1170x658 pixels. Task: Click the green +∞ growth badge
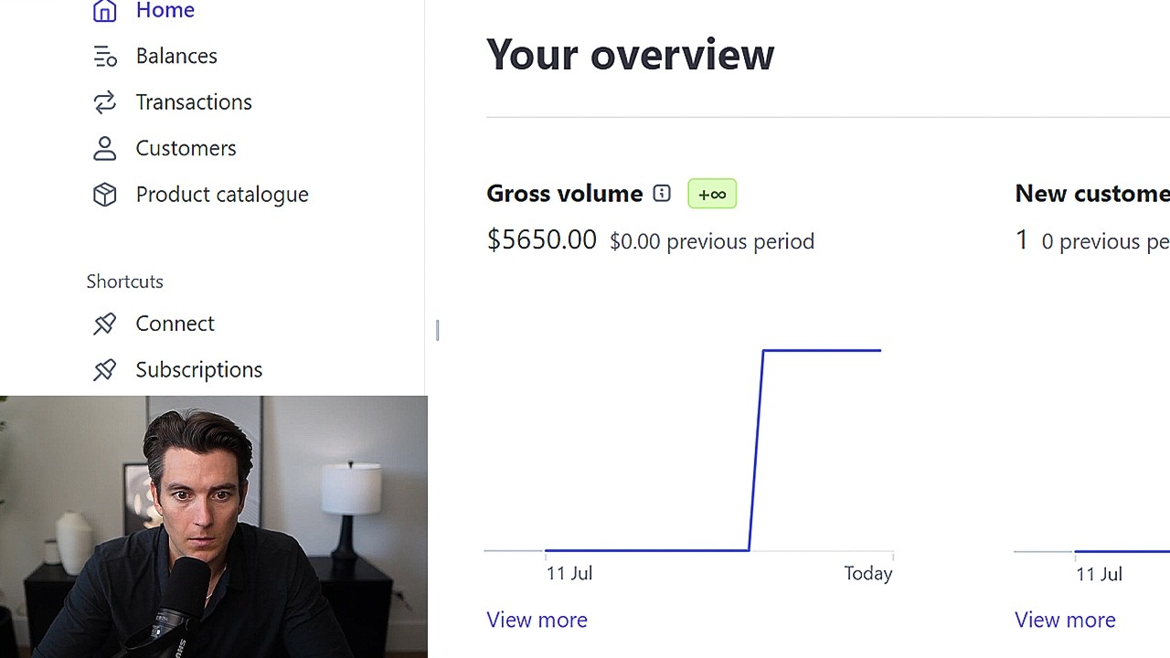click(712, 194)
